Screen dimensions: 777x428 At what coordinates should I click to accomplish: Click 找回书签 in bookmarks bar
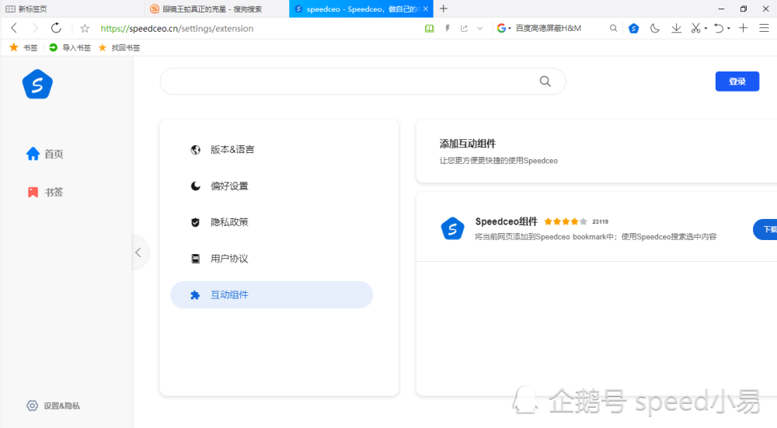click(119, 47)
